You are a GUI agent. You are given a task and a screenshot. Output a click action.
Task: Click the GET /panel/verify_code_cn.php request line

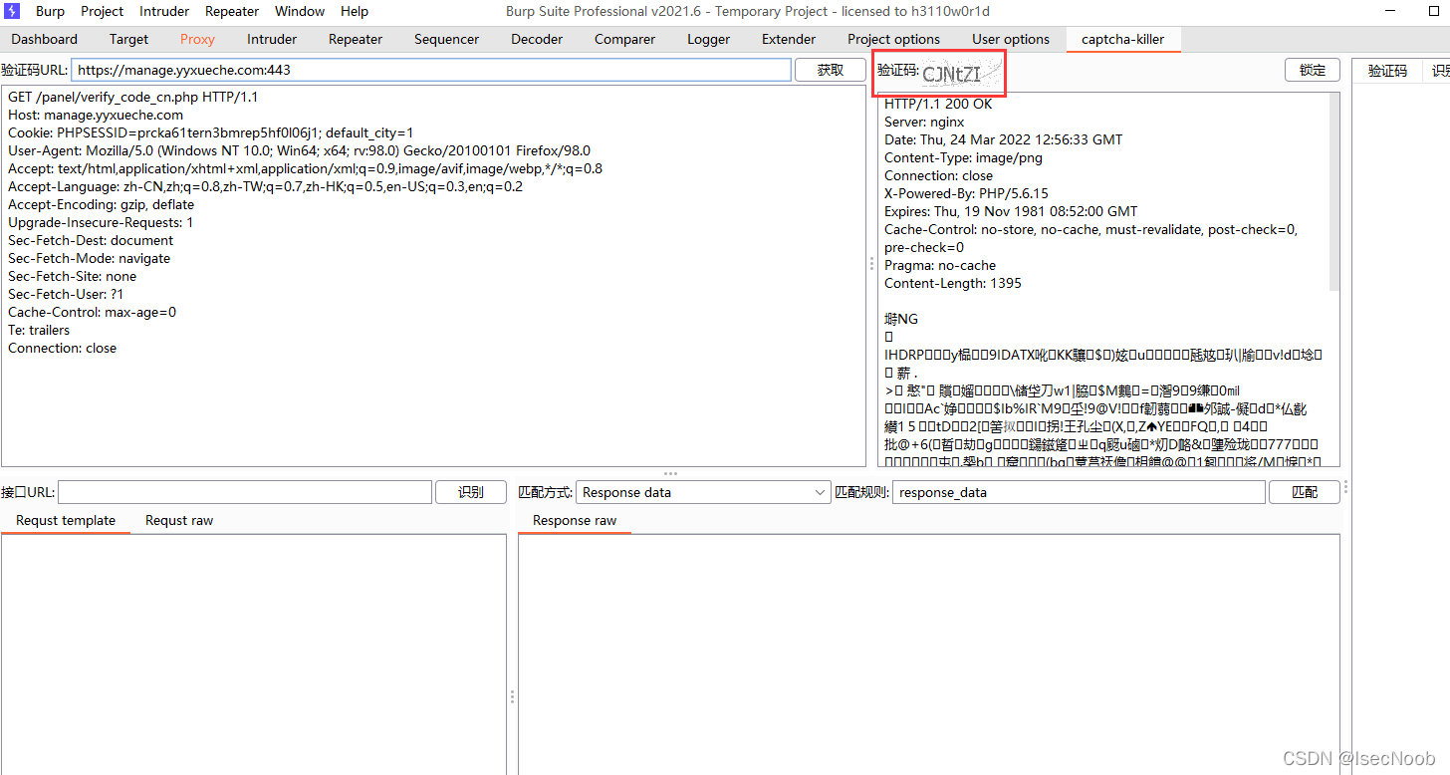(133, 97)
